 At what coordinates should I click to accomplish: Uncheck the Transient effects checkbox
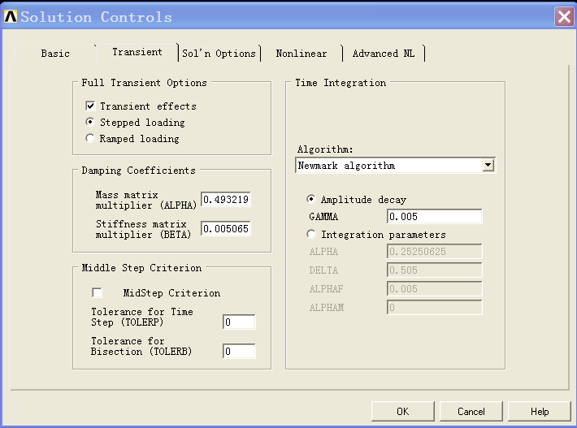pyautogui.click(x=90, y=106)
